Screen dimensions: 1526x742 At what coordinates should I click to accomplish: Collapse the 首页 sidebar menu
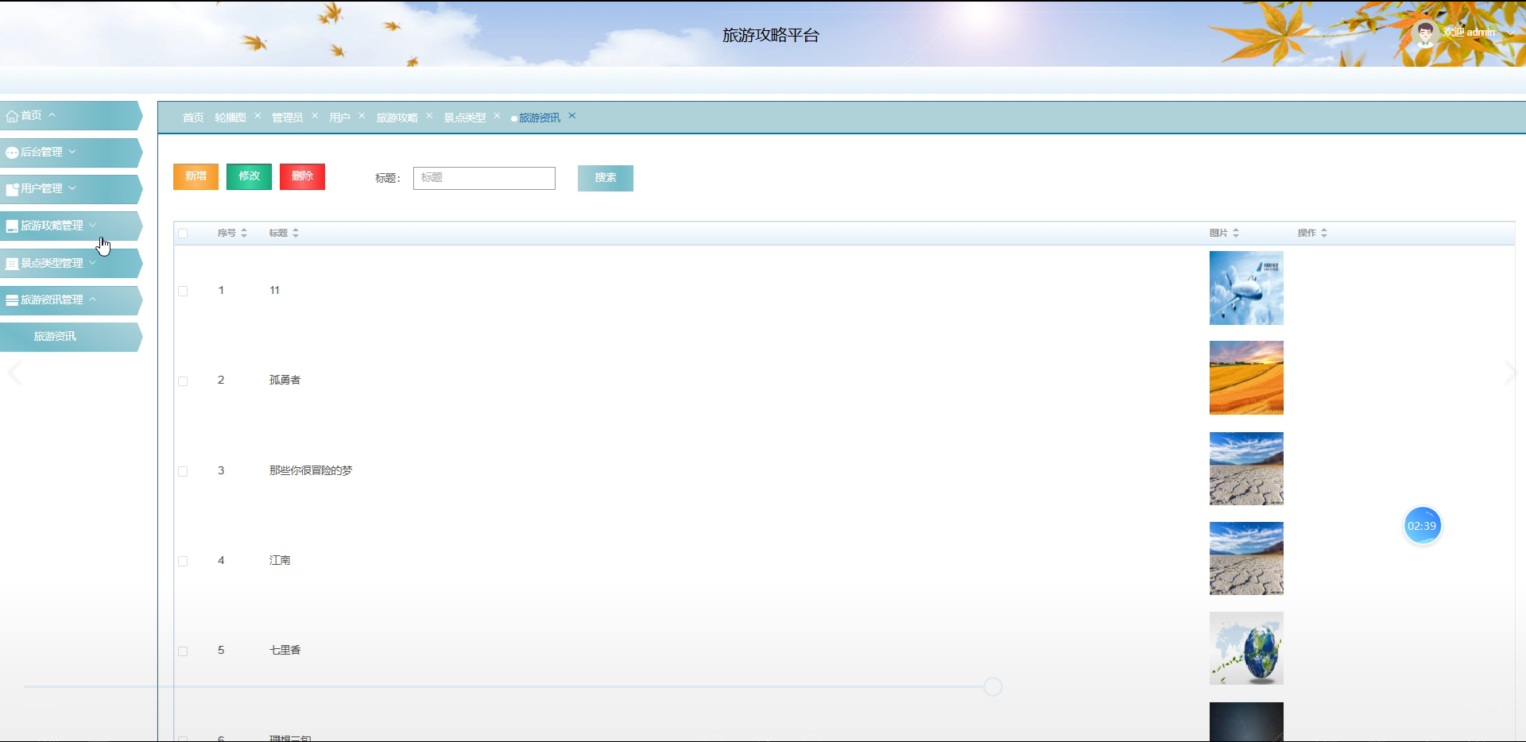click(x=52, y=115)
